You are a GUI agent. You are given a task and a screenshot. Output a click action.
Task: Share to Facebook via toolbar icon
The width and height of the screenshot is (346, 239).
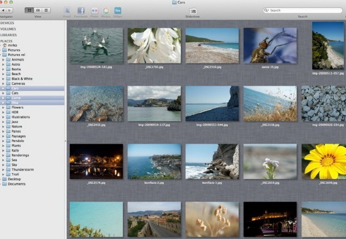coord(81,11)
